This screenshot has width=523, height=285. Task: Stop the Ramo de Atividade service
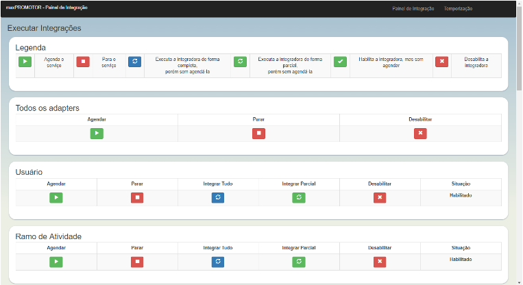click(x=137, y=262)
